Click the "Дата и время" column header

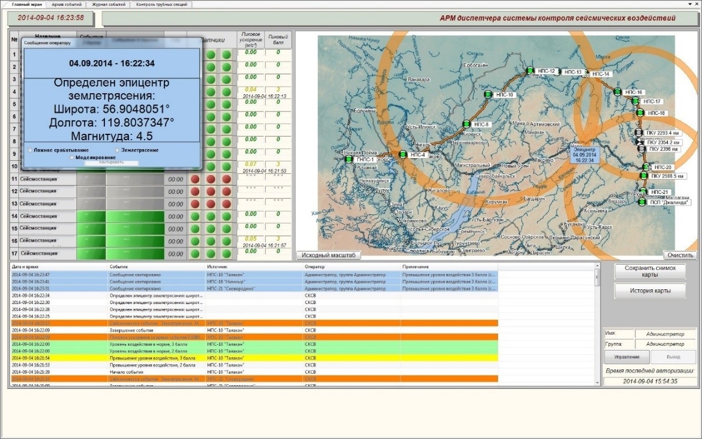click(x=59, y=267)
